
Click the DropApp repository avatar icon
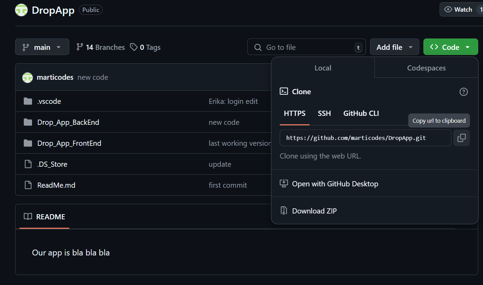pos(21,10)
